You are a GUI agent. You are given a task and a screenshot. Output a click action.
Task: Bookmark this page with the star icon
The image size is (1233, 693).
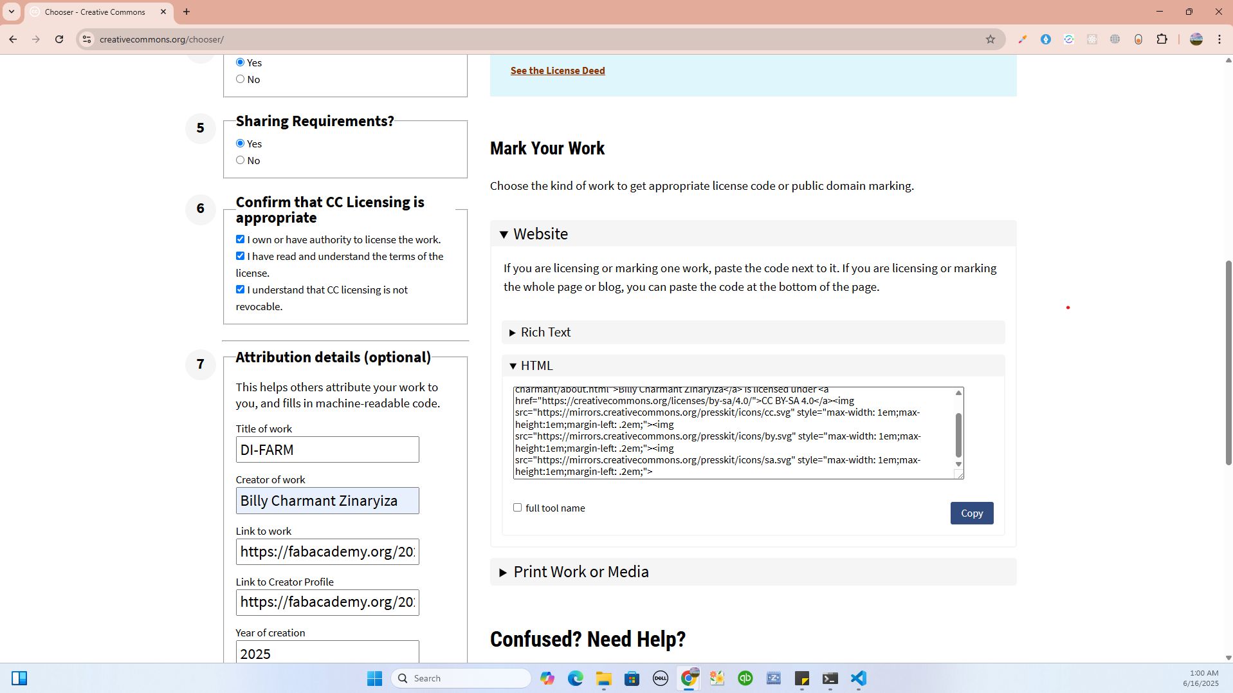pyautogui.click(x=991, y=39)
